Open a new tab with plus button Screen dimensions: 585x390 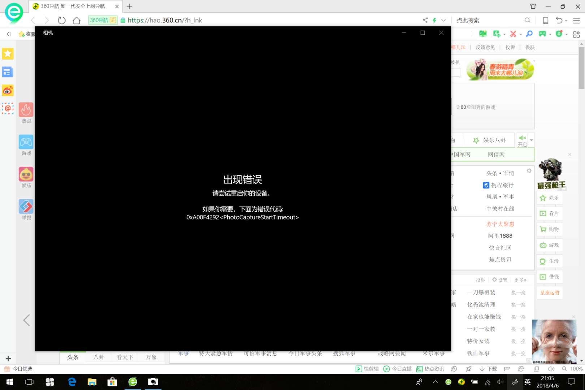[x=130, y=6]
